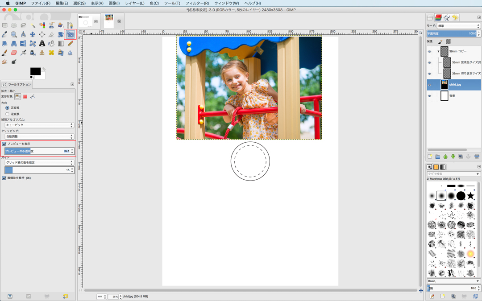Viewport: 482px width, 301px height.
Task: Open the 補間アルゴリズム dropdown set to キュービック
Action: pyautogui.click(x=39, y=125)
